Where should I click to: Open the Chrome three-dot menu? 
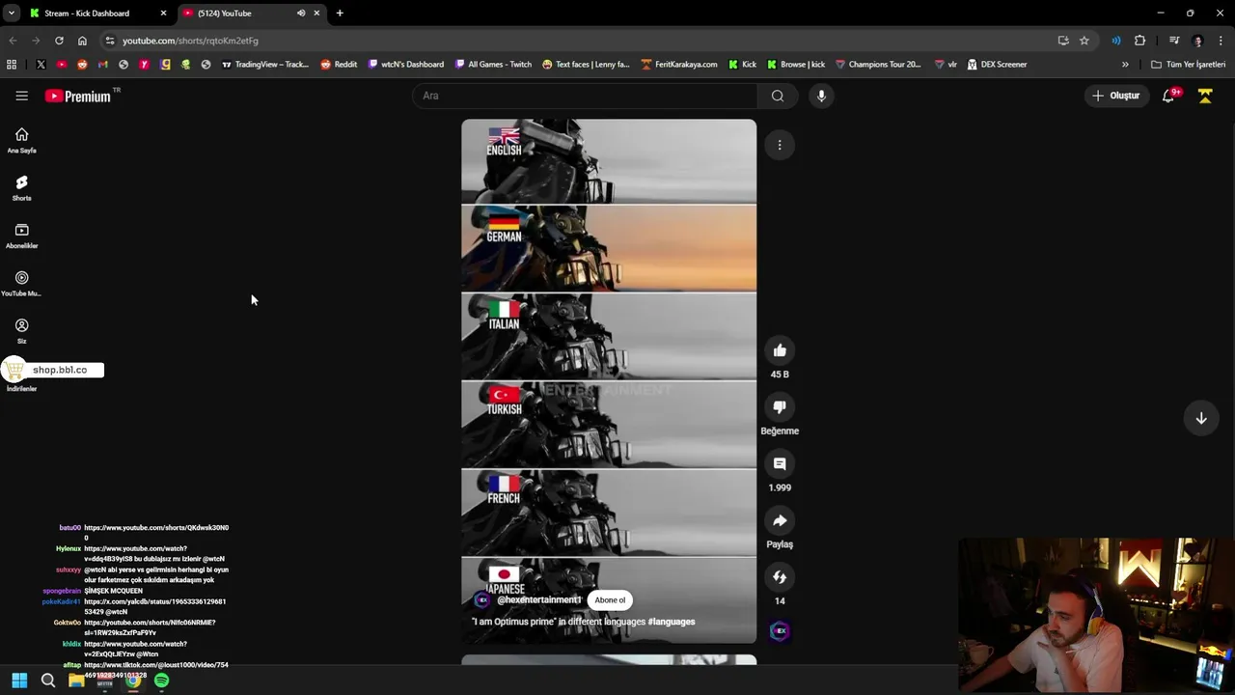pyautogui.click(x=1221, y=41)
